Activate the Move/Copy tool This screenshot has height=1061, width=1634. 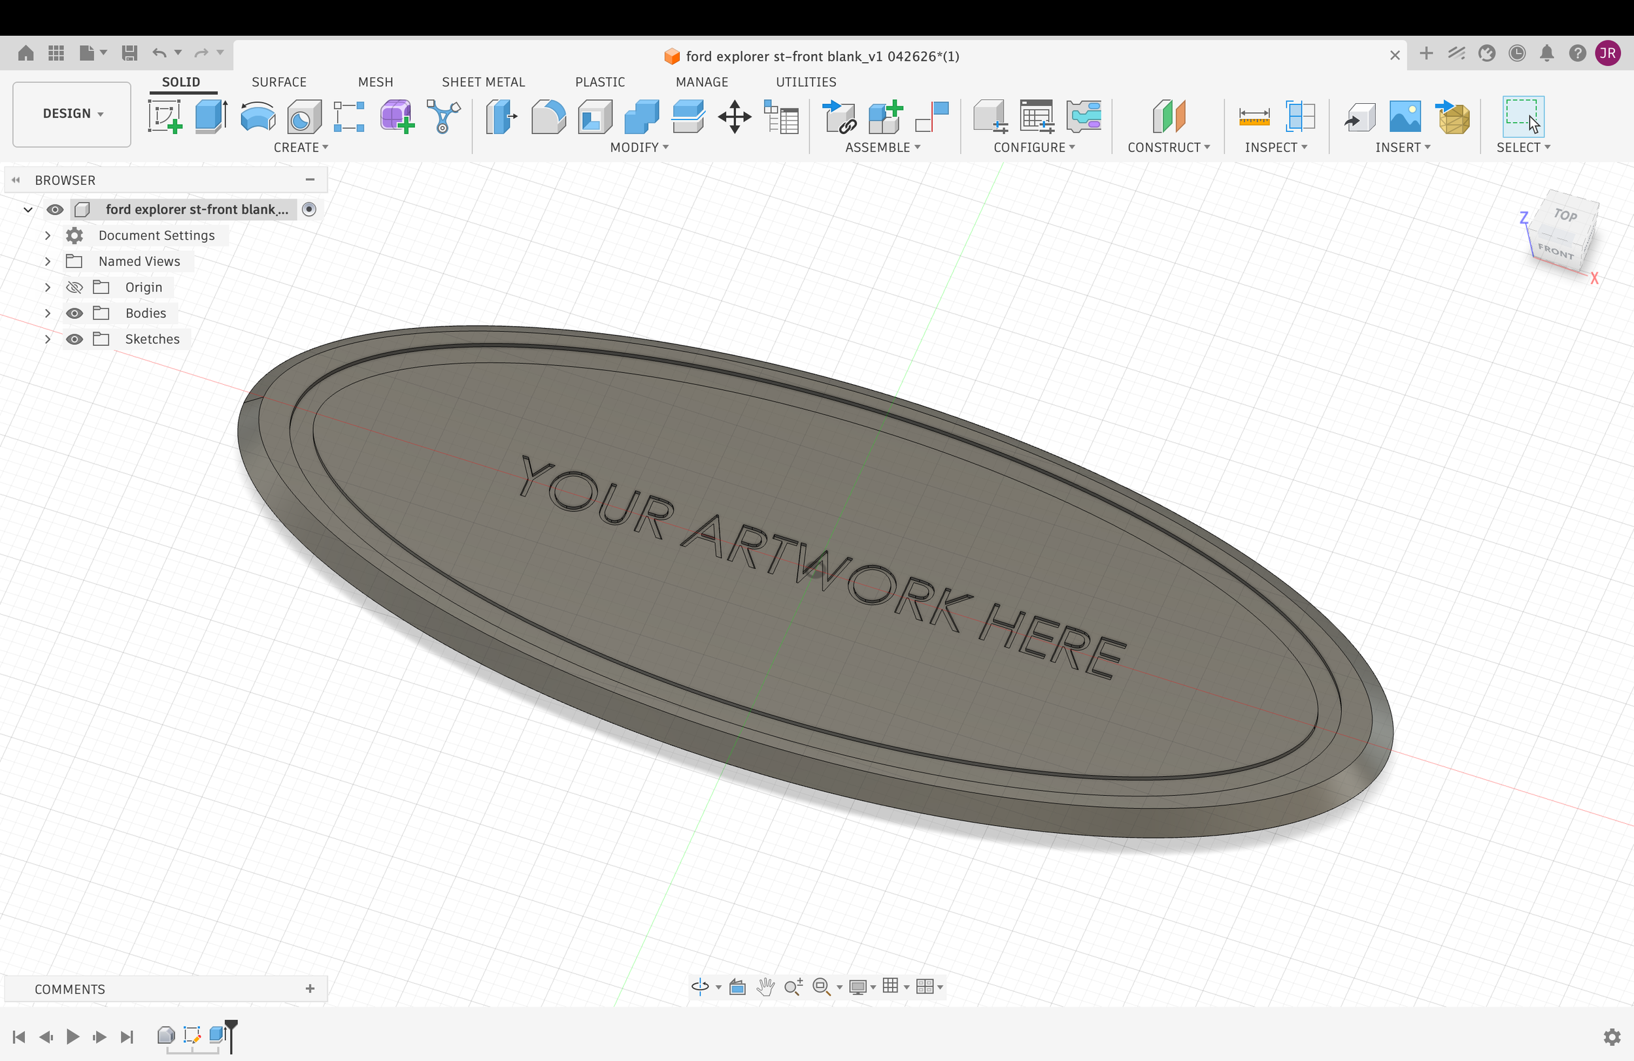coord(735,116)
